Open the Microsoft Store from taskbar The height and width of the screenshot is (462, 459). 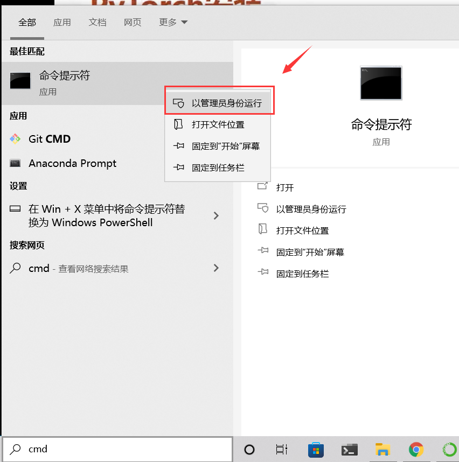[316, 450]
